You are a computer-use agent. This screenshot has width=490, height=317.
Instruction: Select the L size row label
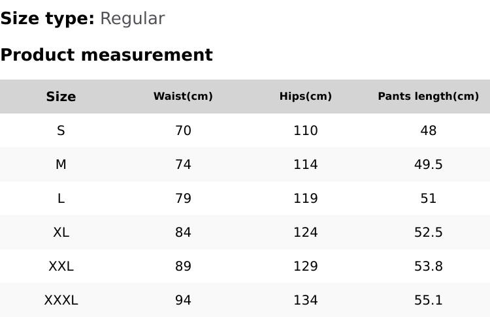pyautogui.click(x=61, y=198)
